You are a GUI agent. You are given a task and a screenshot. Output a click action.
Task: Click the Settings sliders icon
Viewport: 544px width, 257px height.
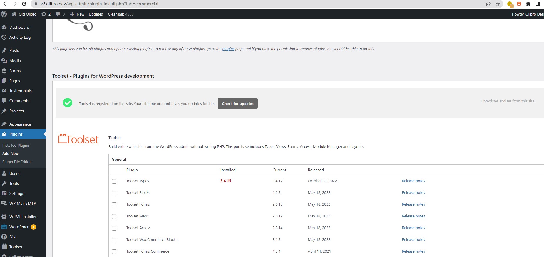click(4, 193)
